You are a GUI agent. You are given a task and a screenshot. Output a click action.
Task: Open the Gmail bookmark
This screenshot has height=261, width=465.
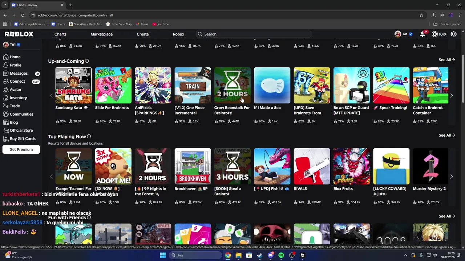click(142, 24)
